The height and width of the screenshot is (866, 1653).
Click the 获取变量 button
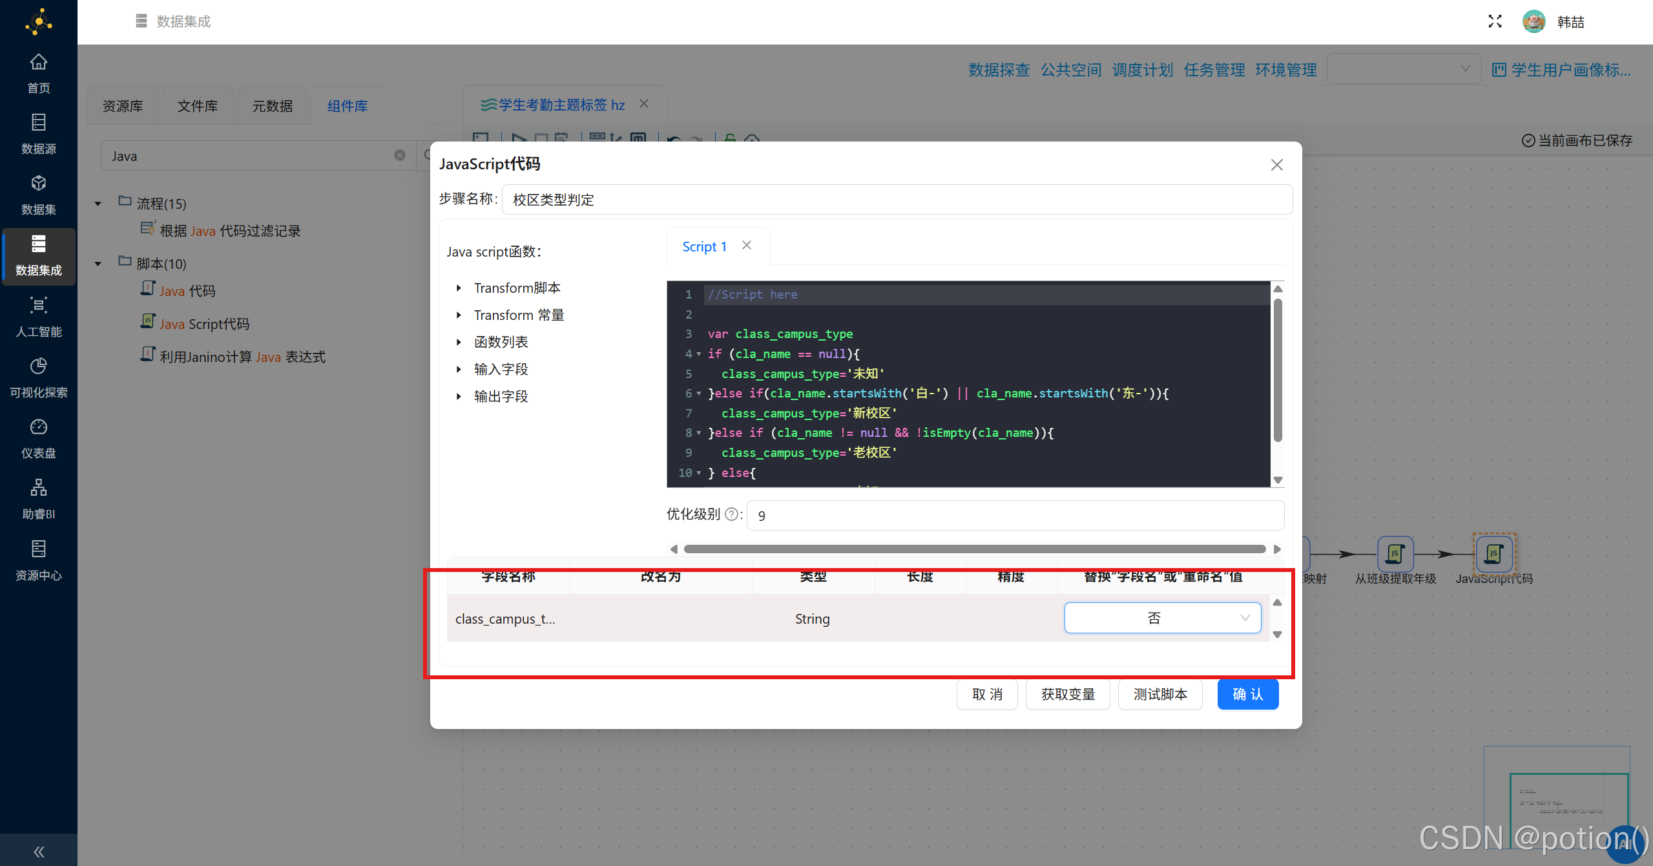click(x=1068, y=694)
